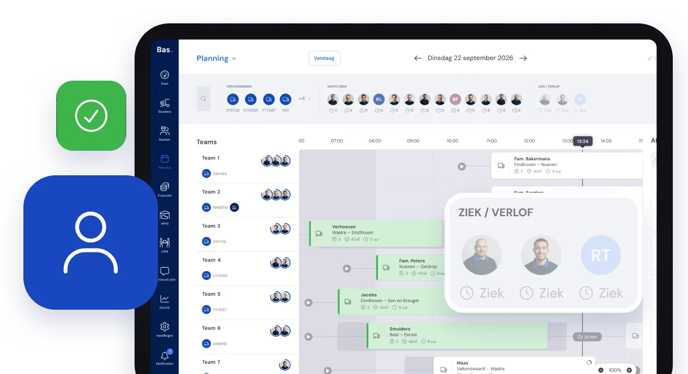The image size is (688, 374).
Task: Click play marker in Team 6 Smulders row
Action: coord(308,337)
